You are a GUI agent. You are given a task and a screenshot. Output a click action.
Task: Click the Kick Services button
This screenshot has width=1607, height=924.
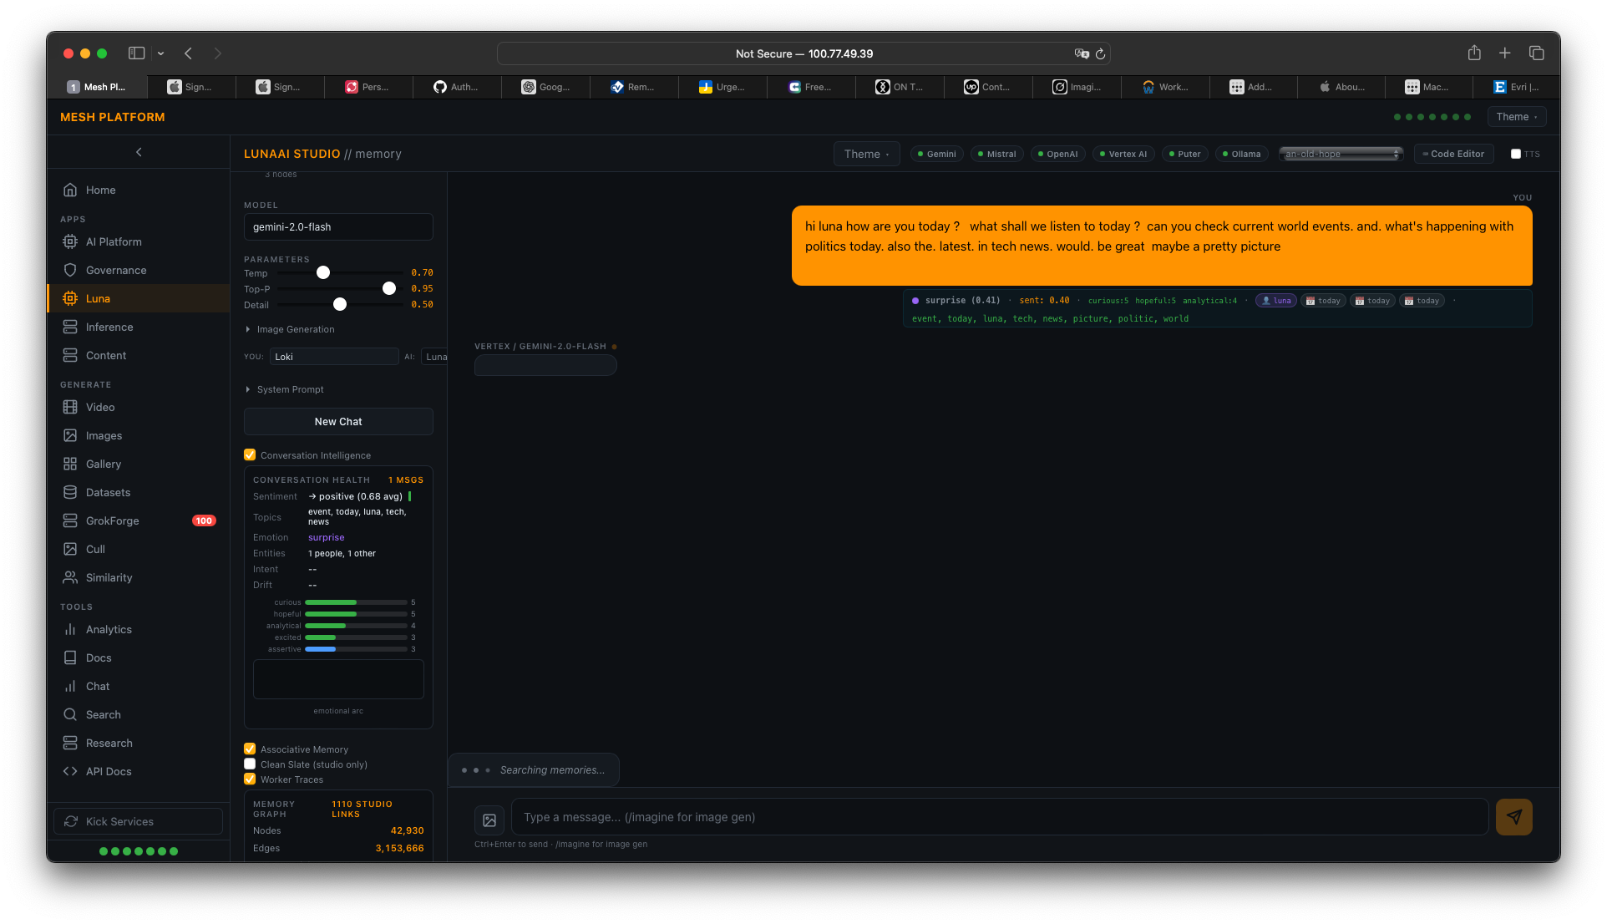pyautogui.click(x=137, y=821)
